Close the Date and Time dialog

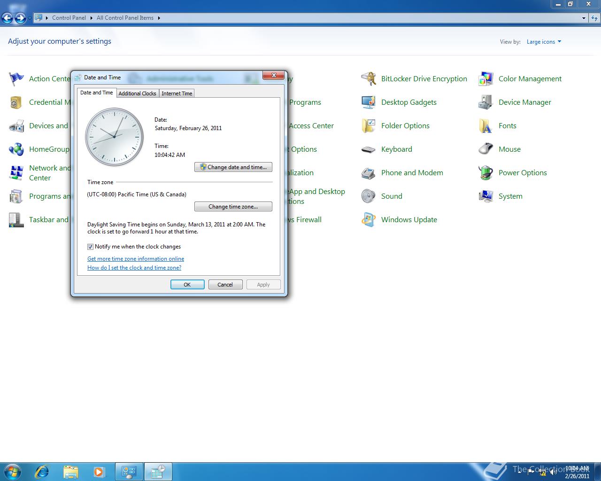point(273,75)
